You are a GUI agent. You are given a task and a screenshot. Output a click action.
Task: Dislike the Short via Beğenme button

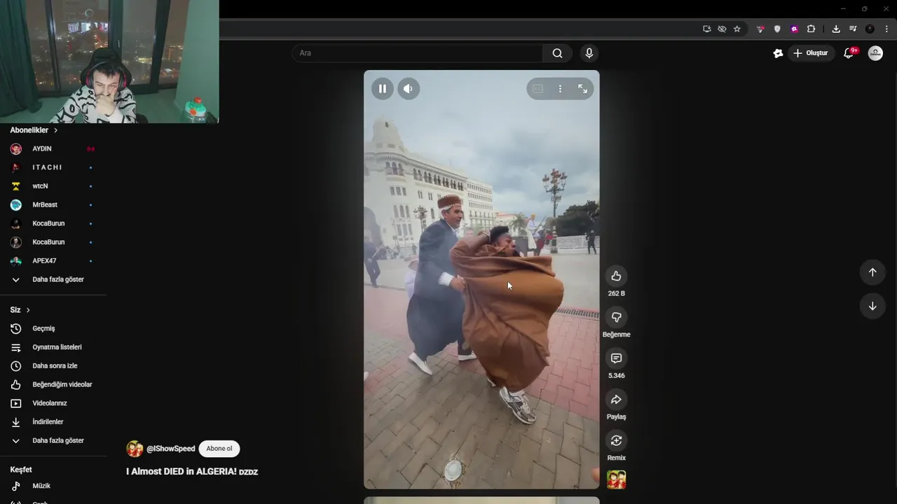(x=616, y=317)
